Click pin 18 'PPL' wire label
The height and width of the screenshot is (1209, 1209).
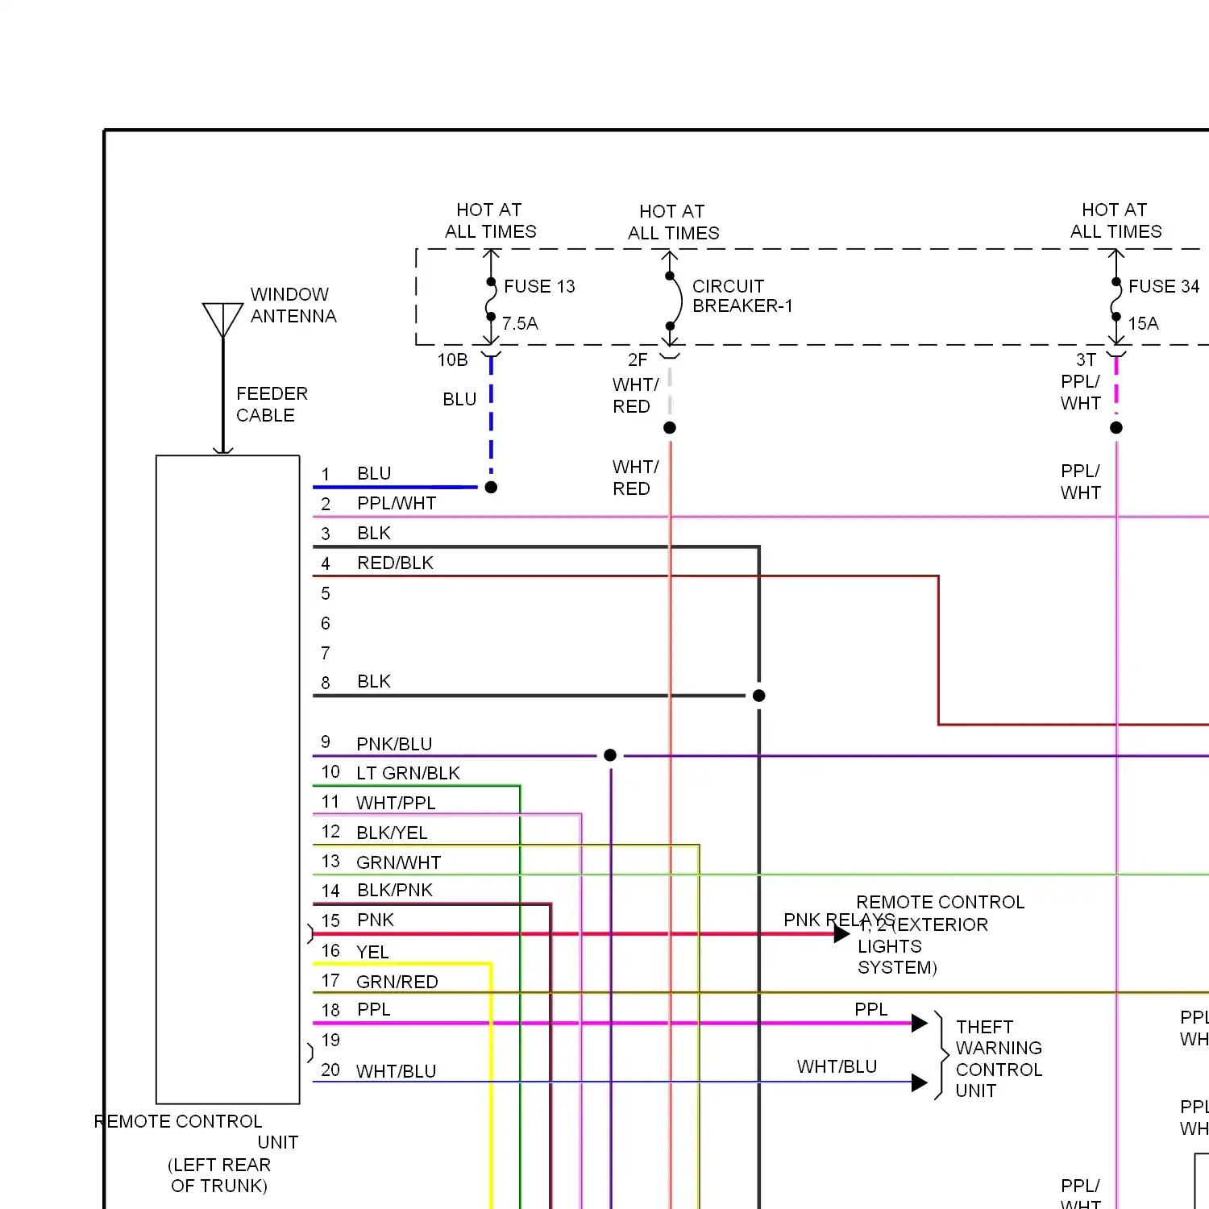(374, 1009)
